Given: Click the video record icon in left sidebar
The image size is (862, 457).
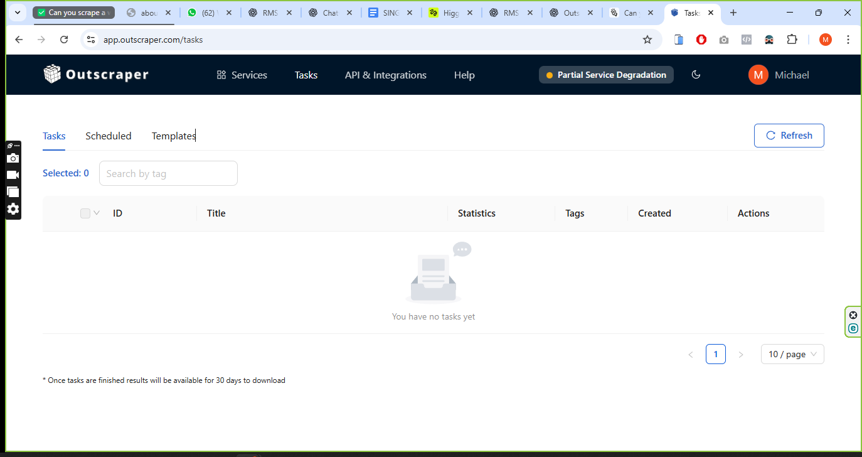Looking at the screenshot, I should [x=13, y=175].
